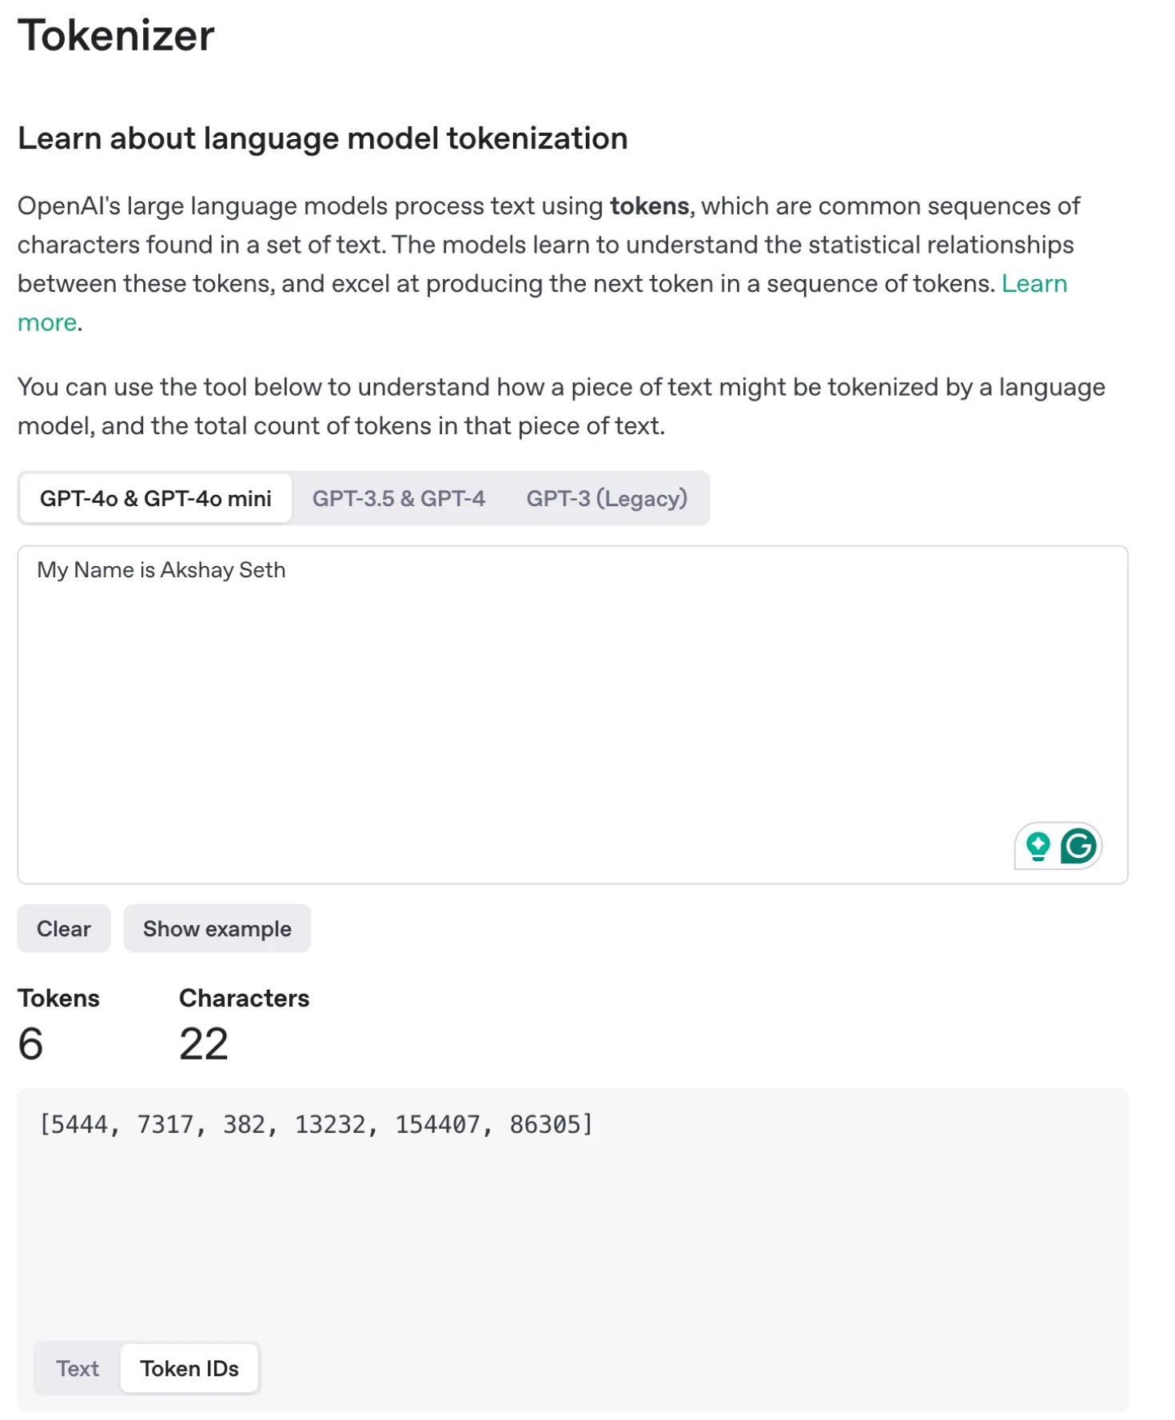Image resolution: width=1175 pixels, height=1420 pixels.
Task: Click inside the tokenizer text input area
Action: pyautogui.click(x=573, y=715)
